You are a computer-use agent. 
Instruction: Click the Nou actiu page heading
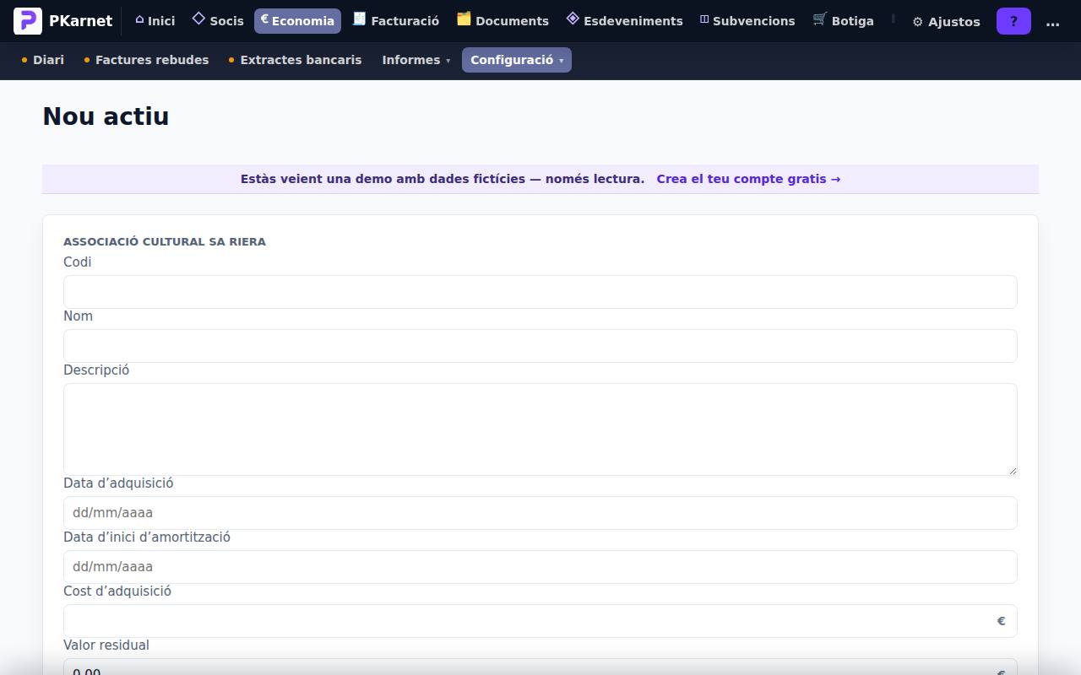point(106,116)
